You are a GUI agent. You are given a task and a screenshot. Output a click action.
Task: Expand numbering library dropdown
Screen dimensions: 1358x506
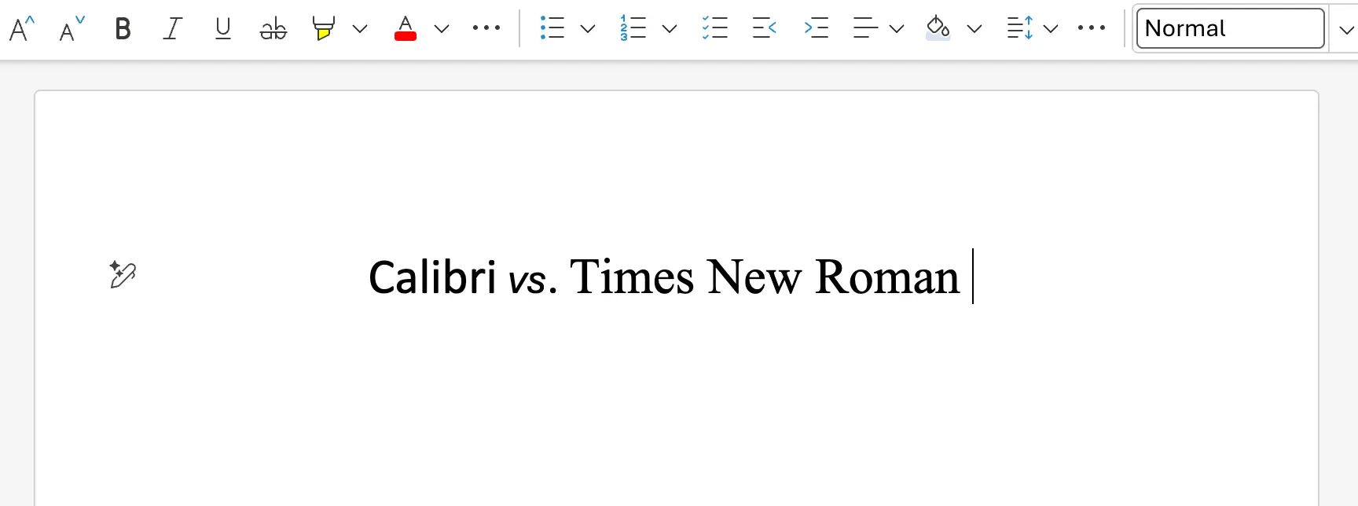(x=670, y=29)
